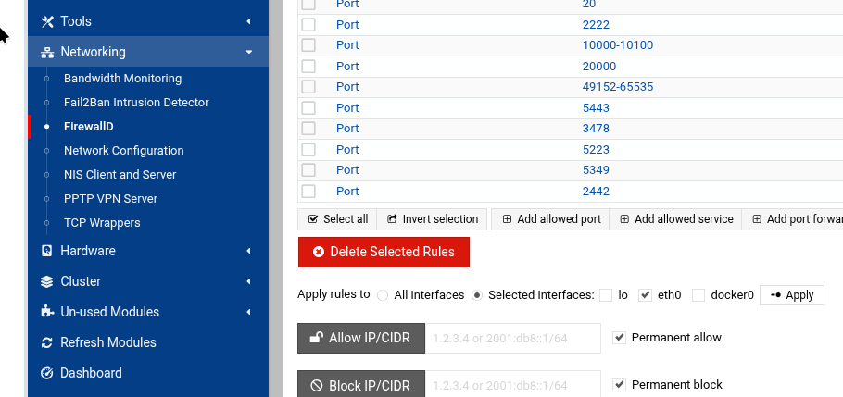
Task: Expand the Tools menu arrow
Action: pos(248,21)
